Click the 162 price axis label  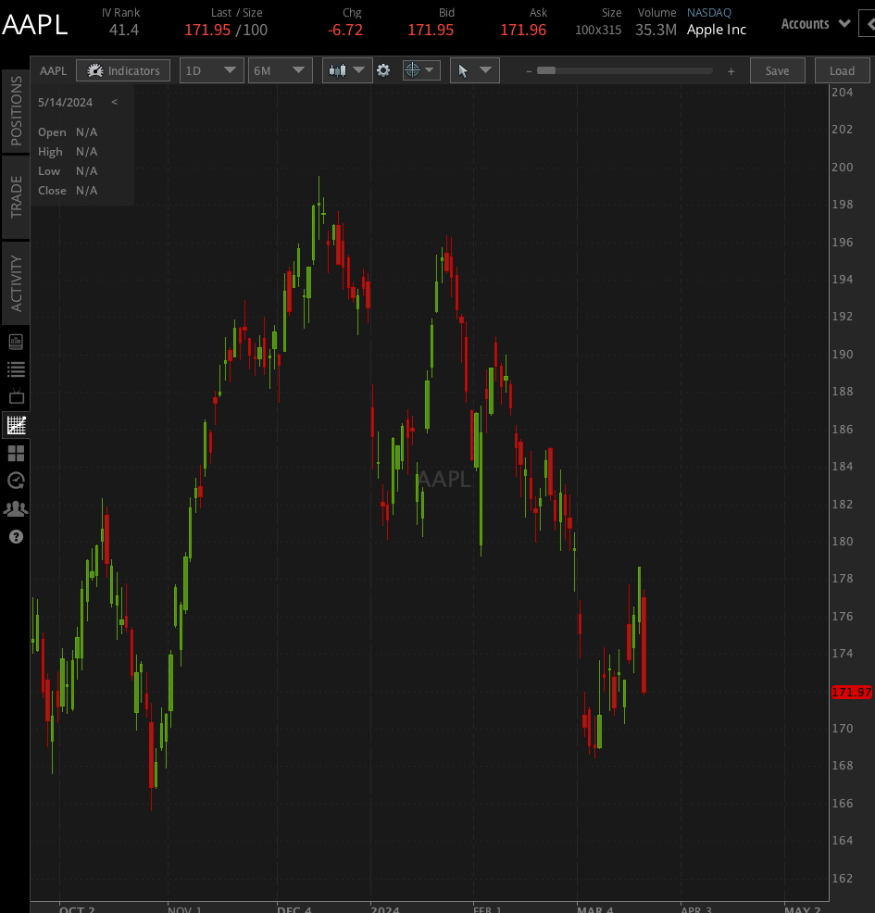click(x=842, y=878)
